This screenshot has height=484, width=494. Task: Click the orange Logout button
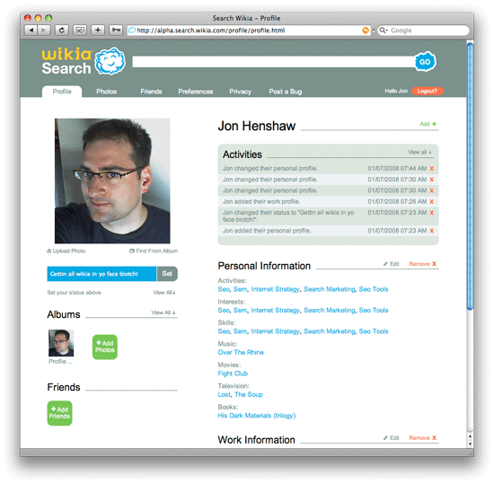[x=428, y=91]
